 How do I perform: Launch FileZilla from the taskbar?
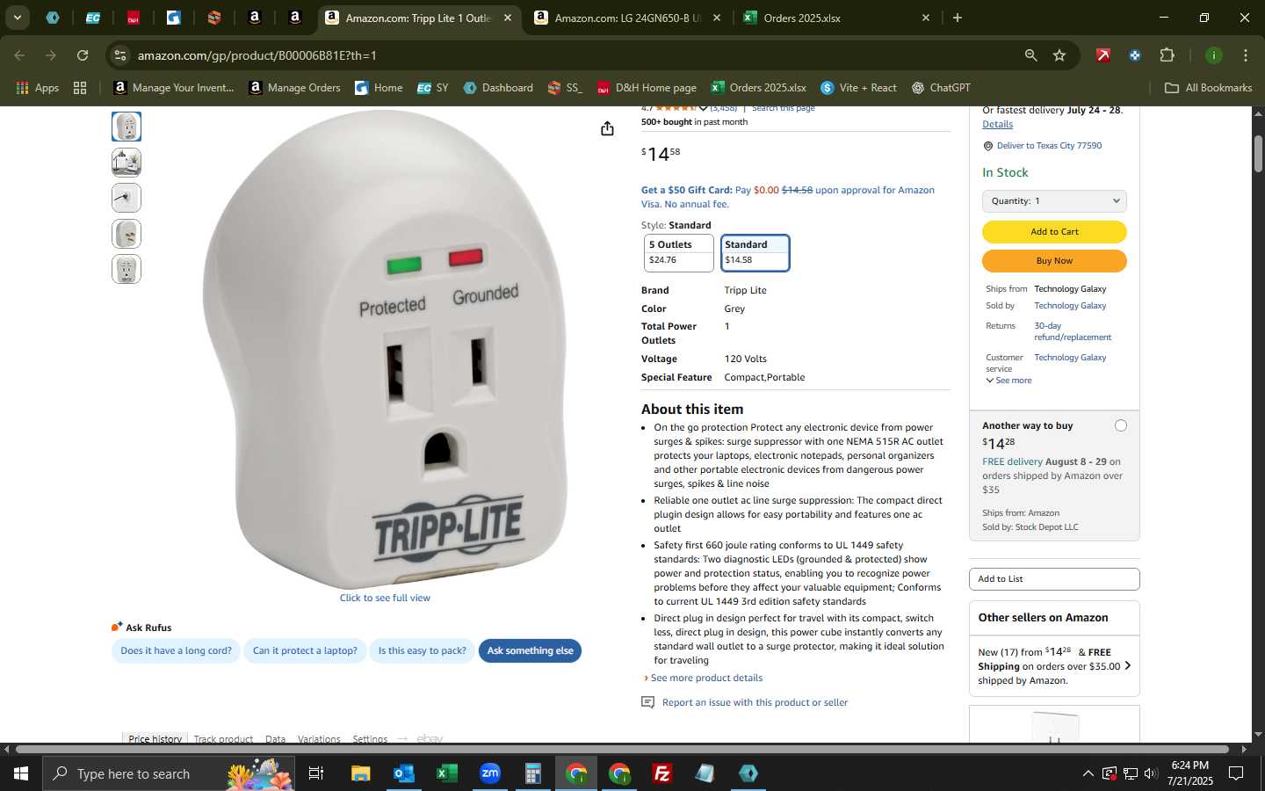pyautogui.click(x=662, y=773)
